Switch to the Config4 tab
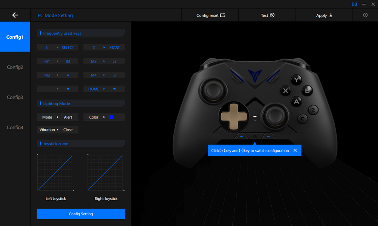The width and height of the screenshot is (378, 226). point(15,128)
